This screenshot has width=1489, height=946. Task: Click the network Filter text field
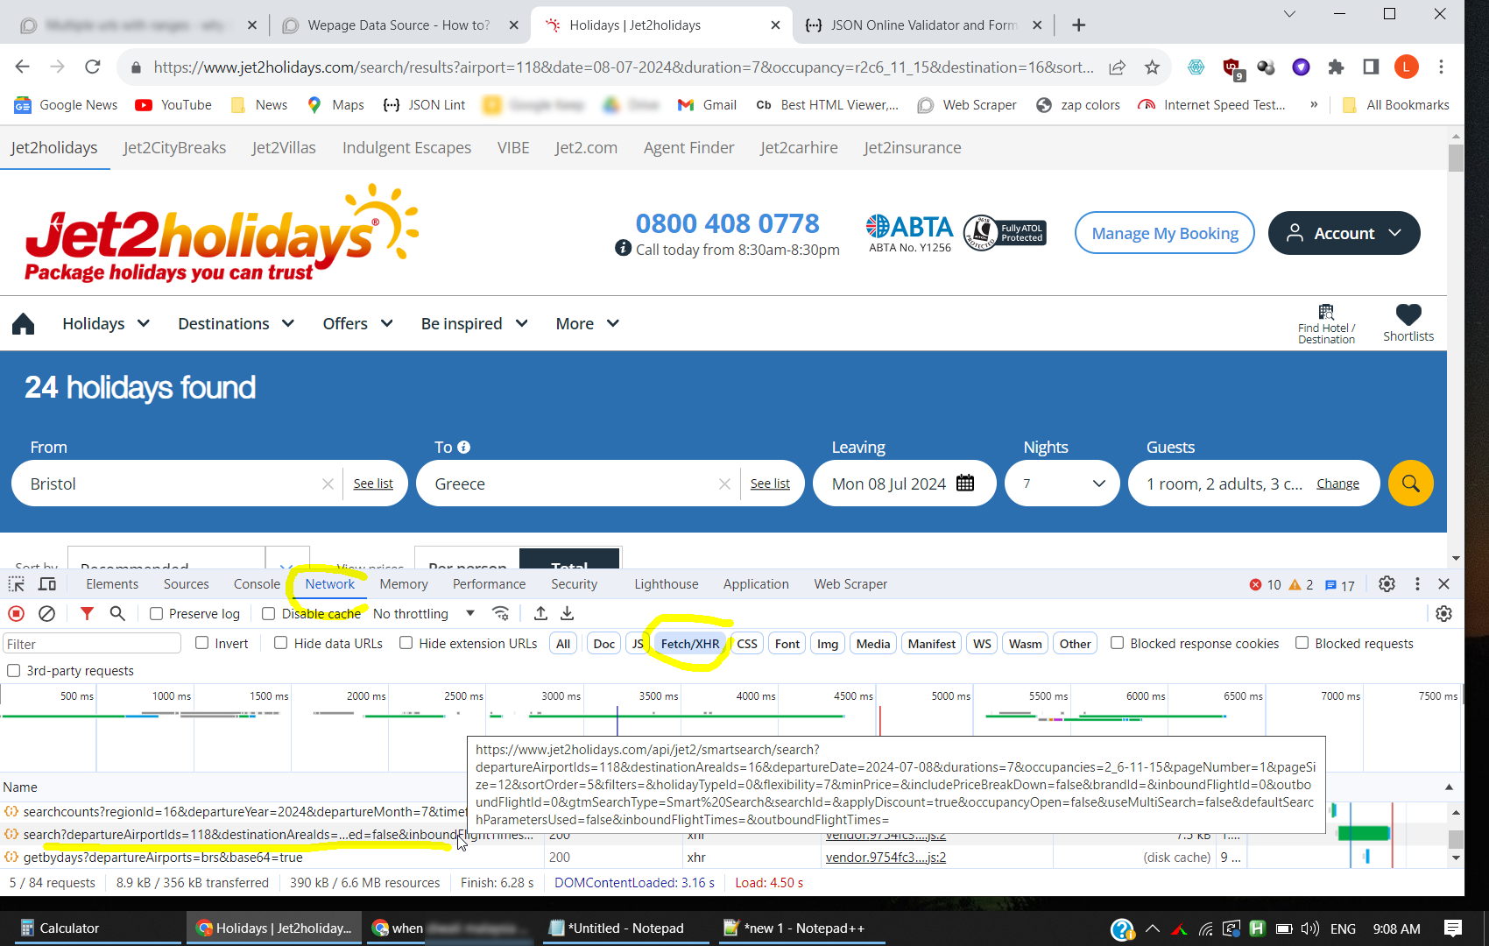[x=92, y=644]
